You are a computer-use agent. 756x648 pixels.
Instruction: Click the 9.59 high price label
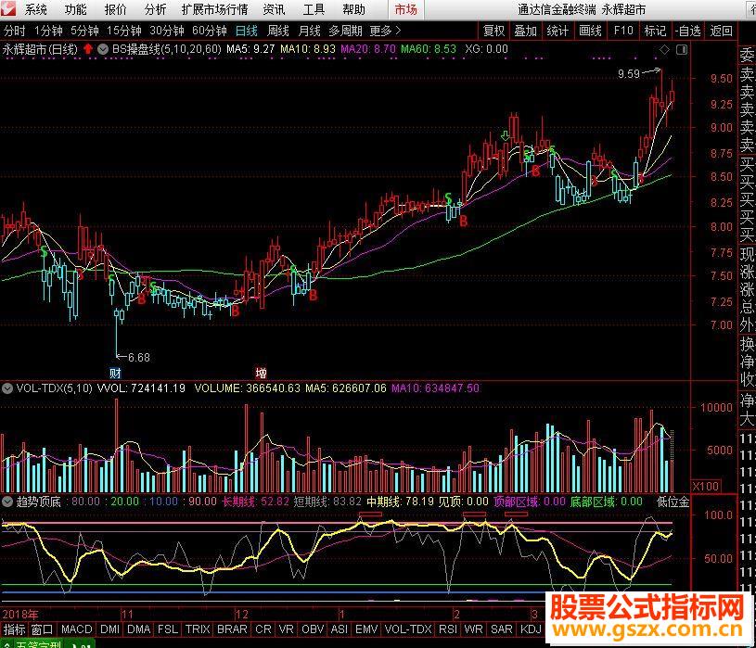pos(629,74)
